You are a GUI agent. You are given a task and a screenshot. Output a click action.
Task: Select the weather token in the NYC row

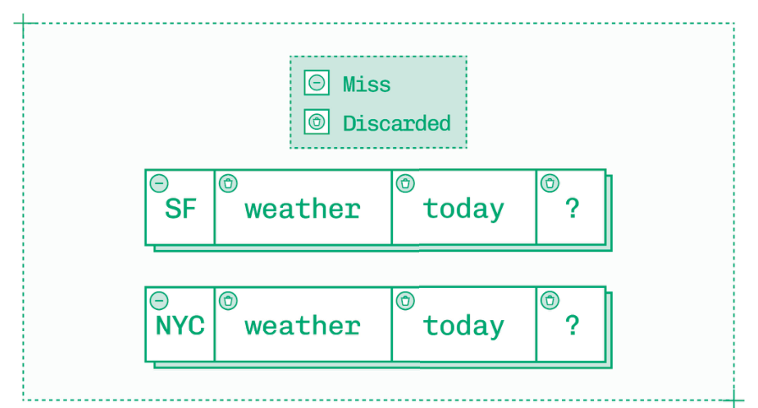pos(303,327)
